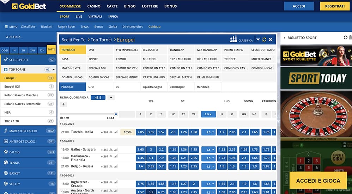
Task: Click the Calcio soccer ball icon
Action: tap(6, 152)
